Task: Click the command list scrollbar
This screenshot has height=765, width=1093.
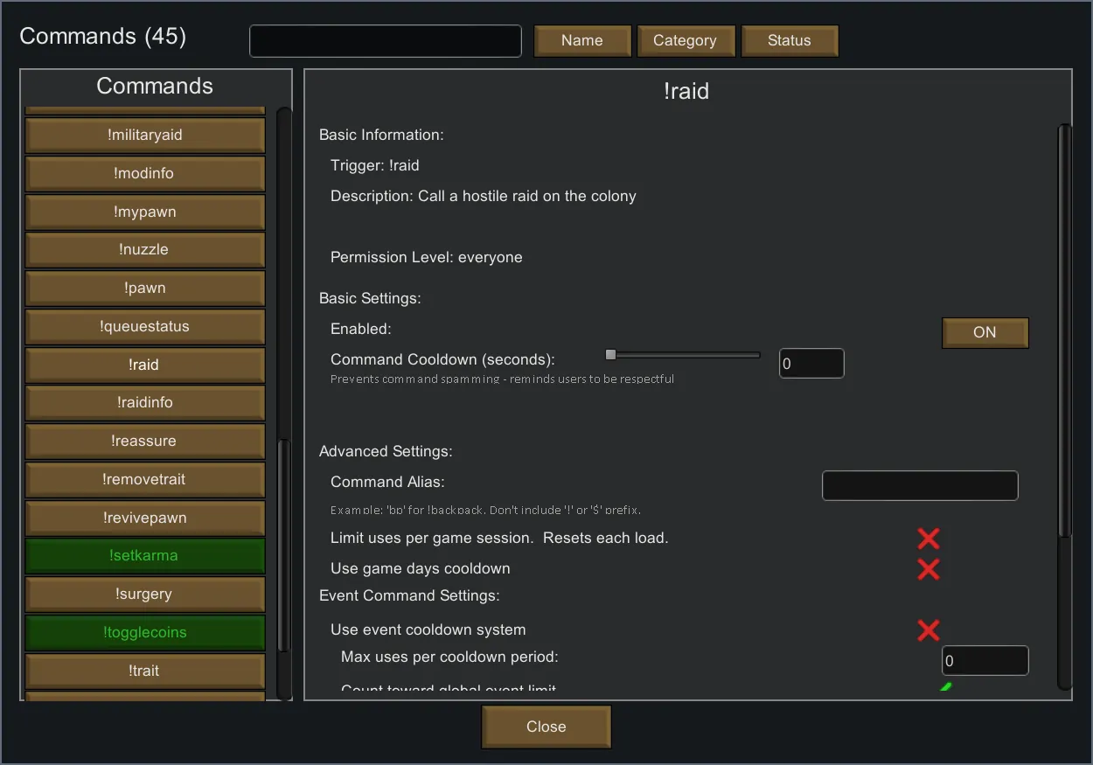Action: (x=282, y=546)
